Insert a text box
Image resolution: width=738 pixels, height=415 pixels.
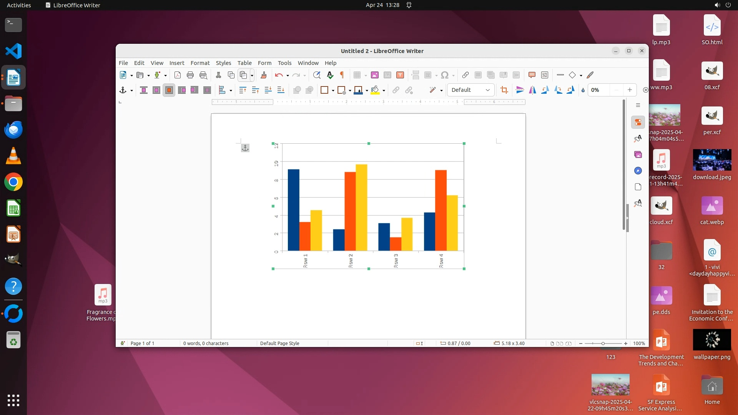pyautogui.click(x=400, y=75)
